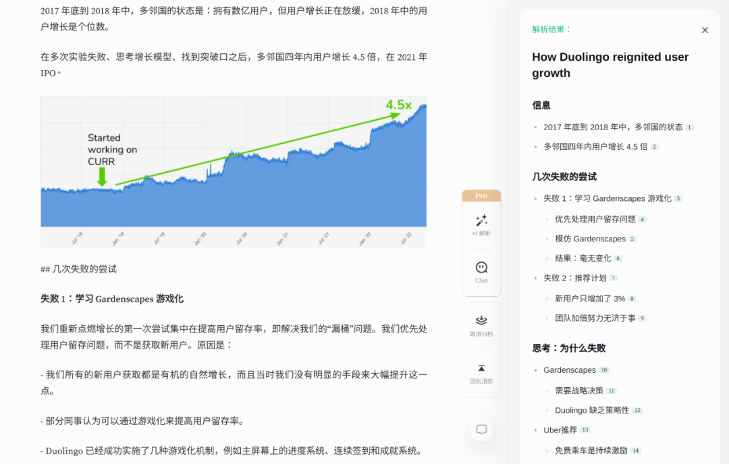This screenshot has height=464, width=729.
Task: Click the 取消归档 archive icon
Action: pos(481,320)
